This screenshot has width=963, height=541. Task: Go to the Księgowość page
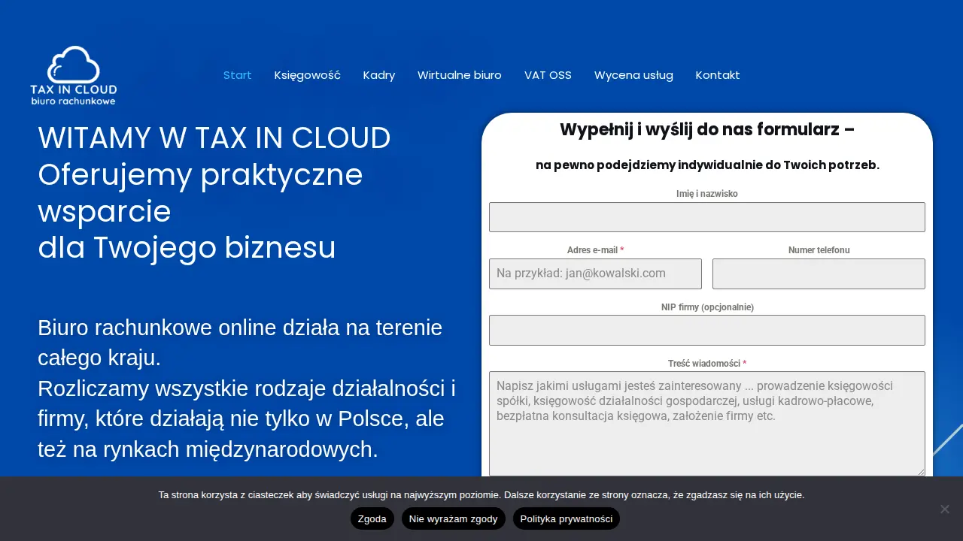click(x=307, y=75)
